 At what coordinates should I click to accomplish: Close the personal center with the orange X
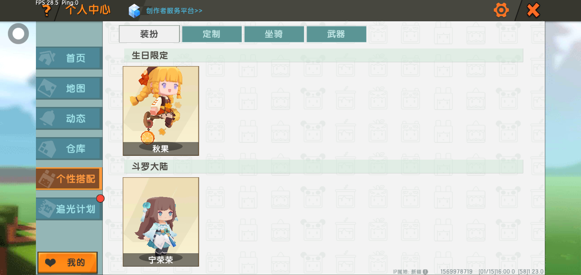pyautogui.click(x=533, y=10)
